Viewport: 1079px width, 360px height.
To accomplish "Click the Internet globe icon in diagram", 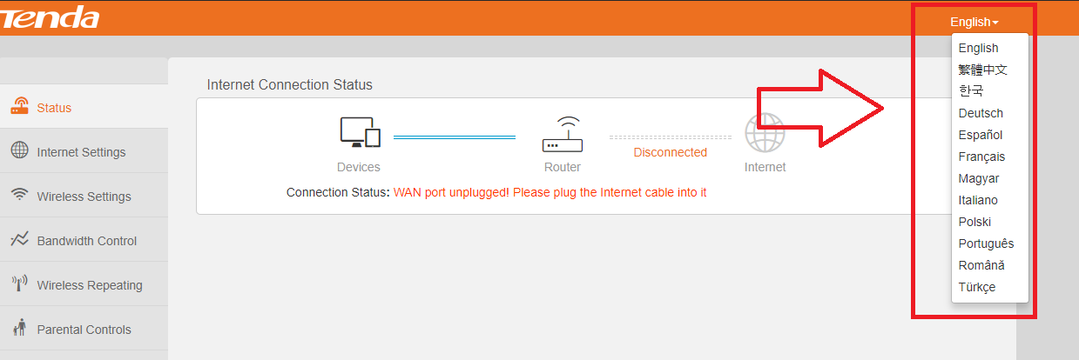I will tap(765, 133).
